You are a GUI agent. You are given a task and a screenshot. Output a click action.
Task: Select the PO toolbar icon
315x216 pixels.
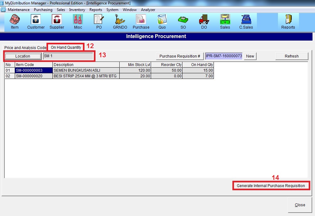click(99, 21)
